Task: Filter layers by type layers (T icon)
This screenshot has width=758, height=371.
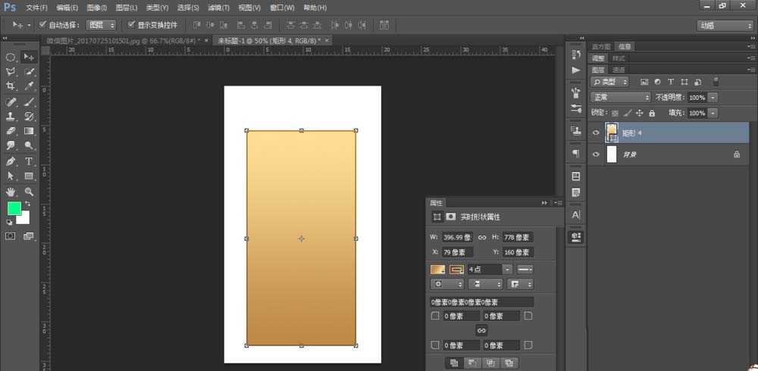Action: tap(671, 82)
